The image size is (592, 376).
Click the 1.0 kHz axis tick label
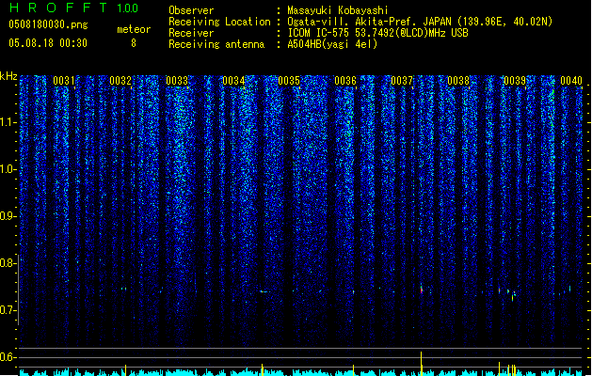[8, 169]
